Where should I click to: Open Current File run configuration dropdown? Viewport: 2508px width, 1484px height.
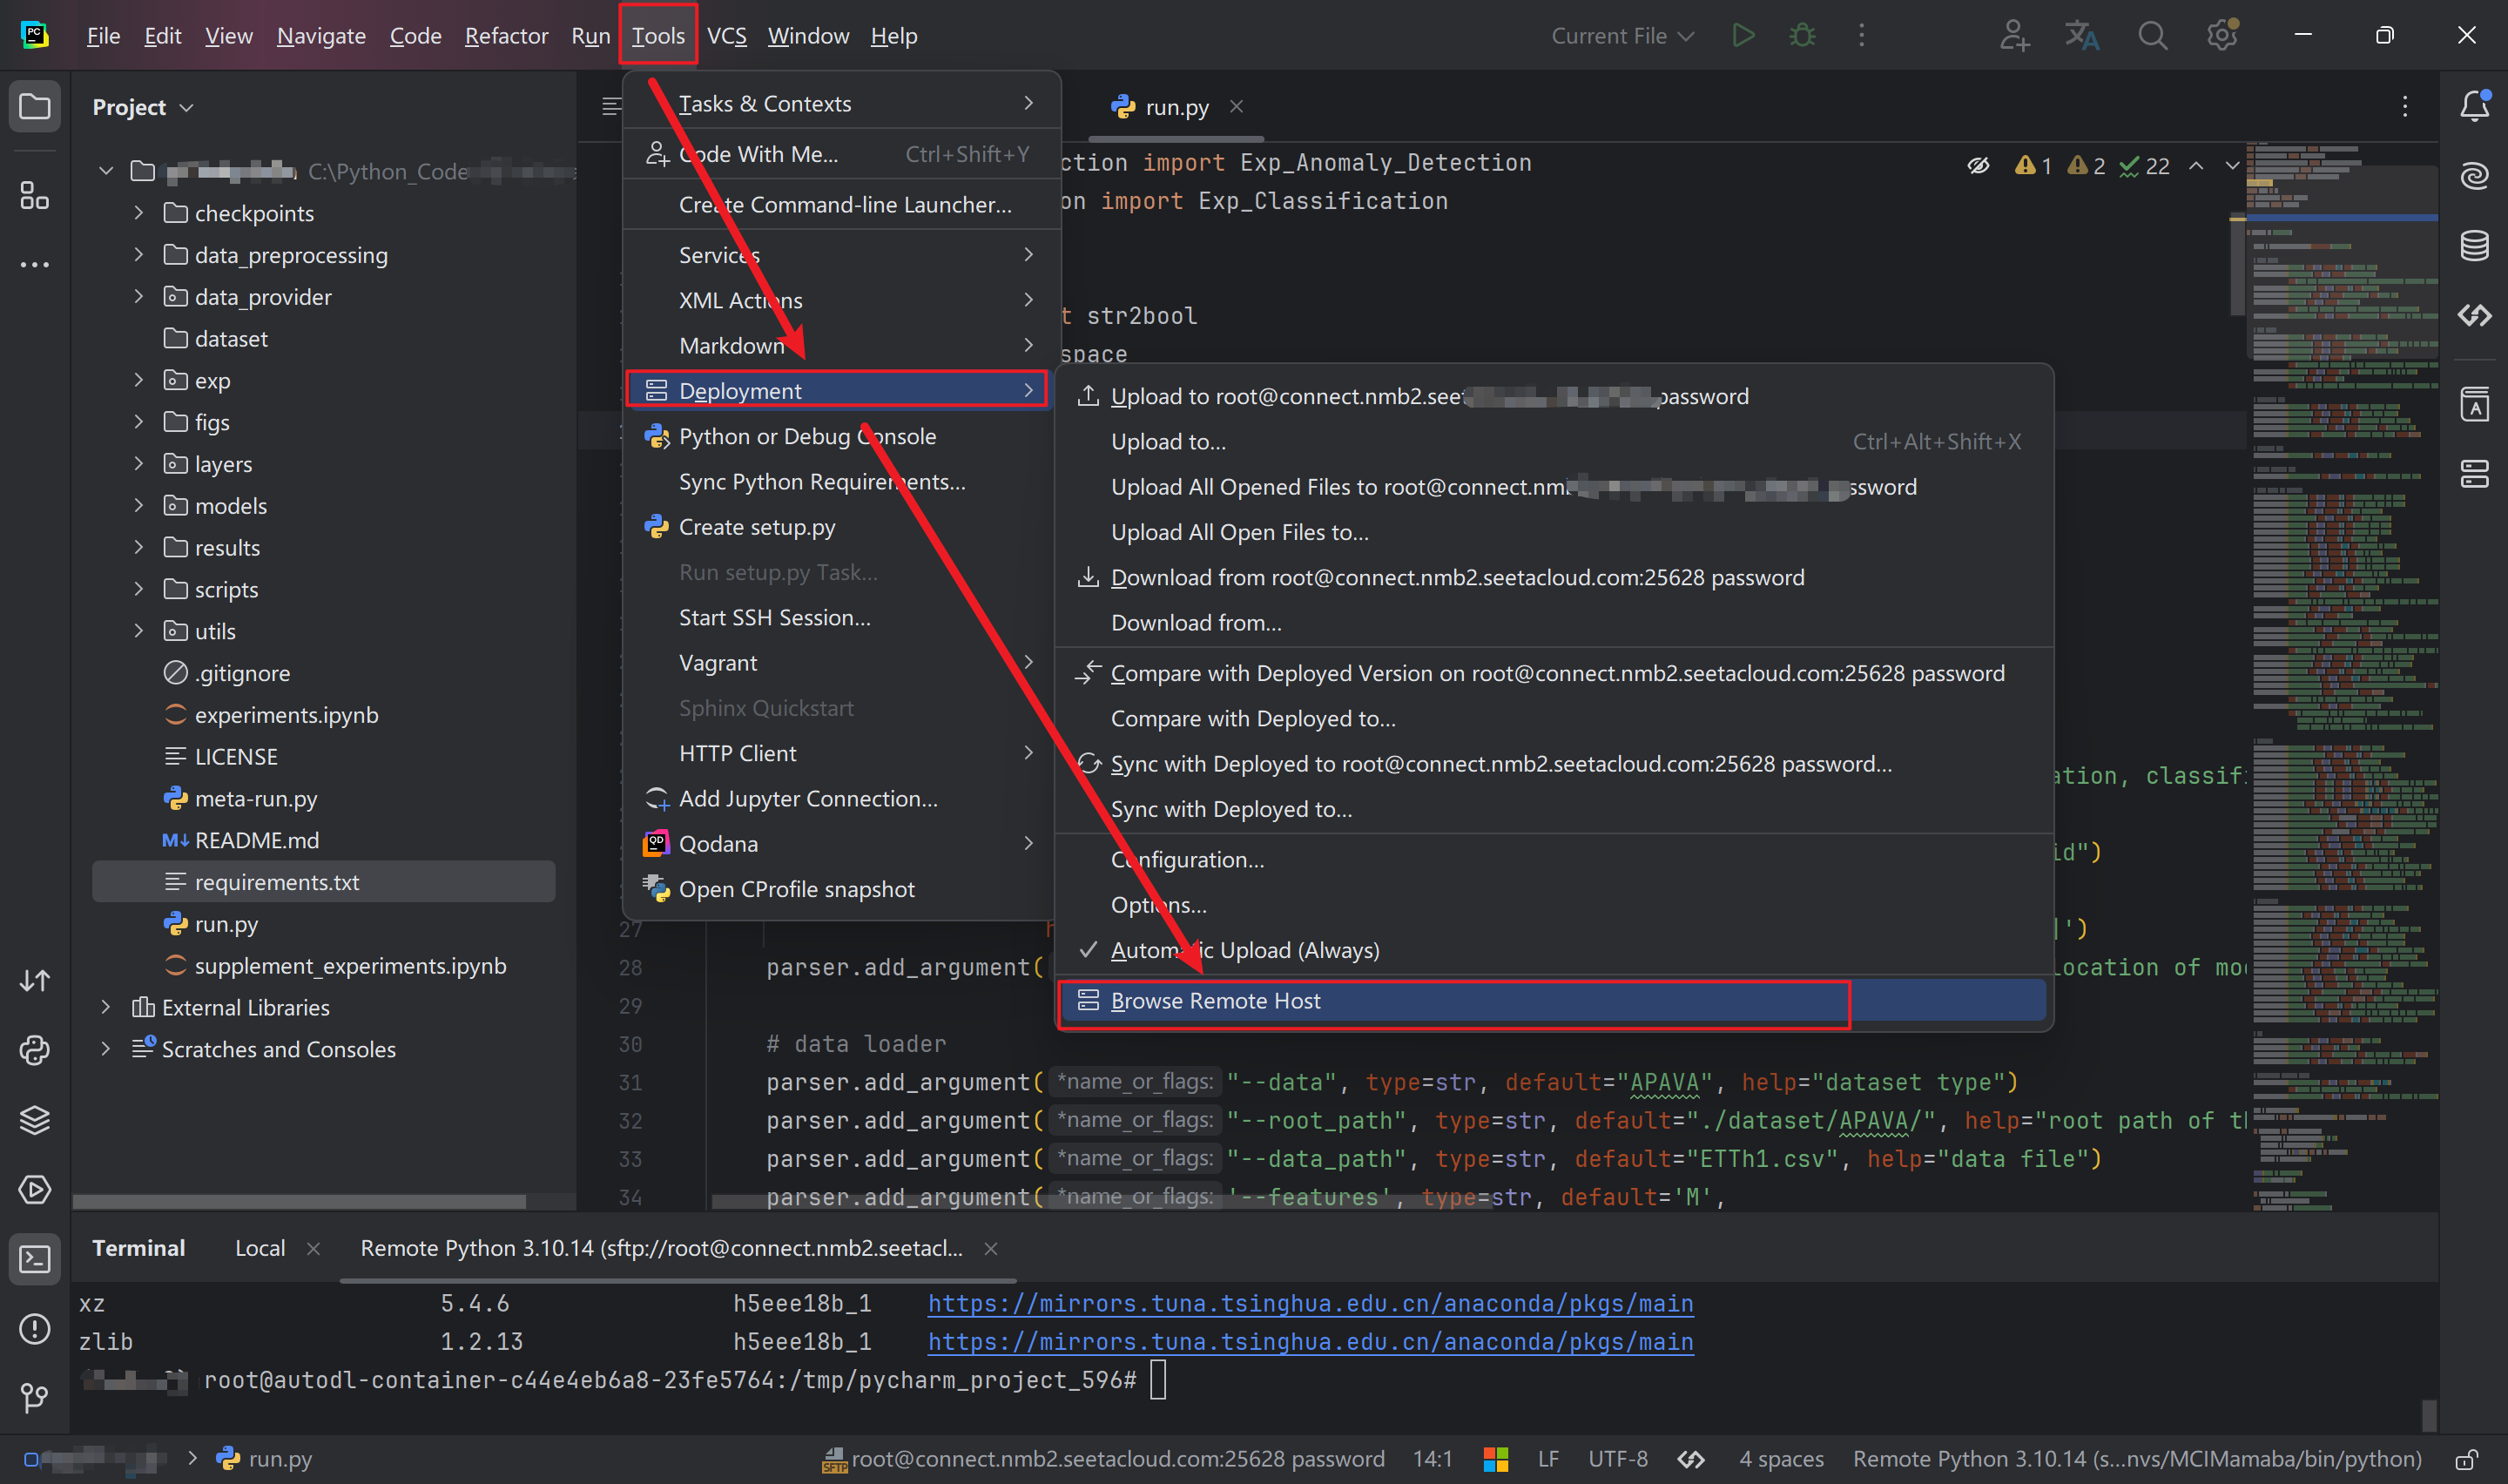pyautogui.click(x=1621, y=36)
